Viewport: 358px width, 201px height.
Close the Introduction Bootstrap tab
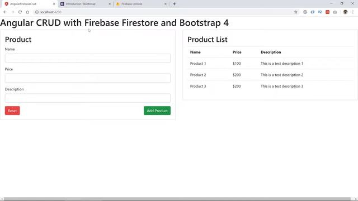pos(110,4)
